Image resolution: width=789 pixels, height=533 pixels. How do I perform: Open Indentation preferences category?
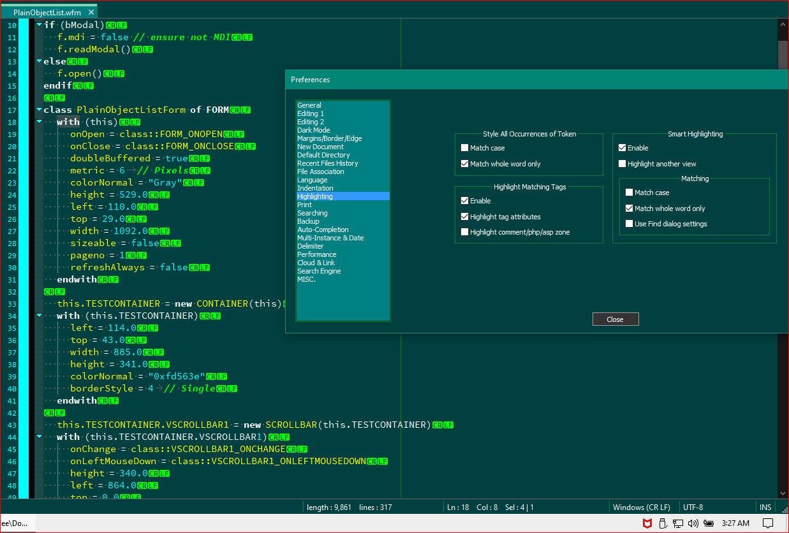(343, 188)
